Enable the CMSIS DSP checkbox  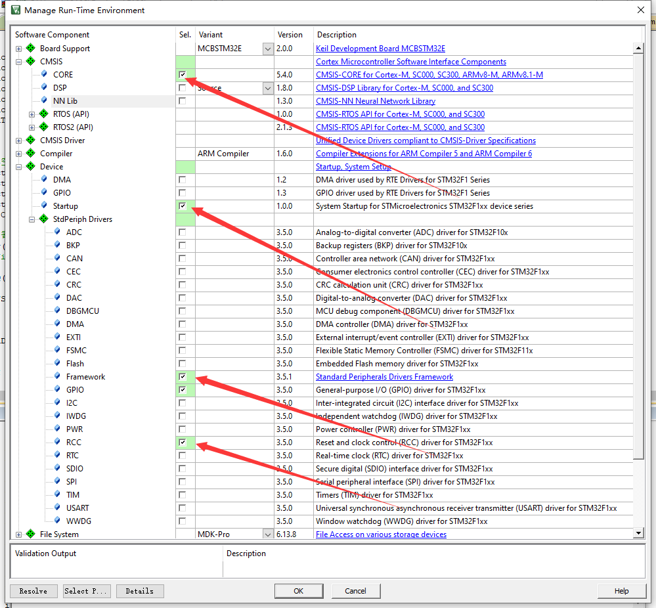pos(182,87)
